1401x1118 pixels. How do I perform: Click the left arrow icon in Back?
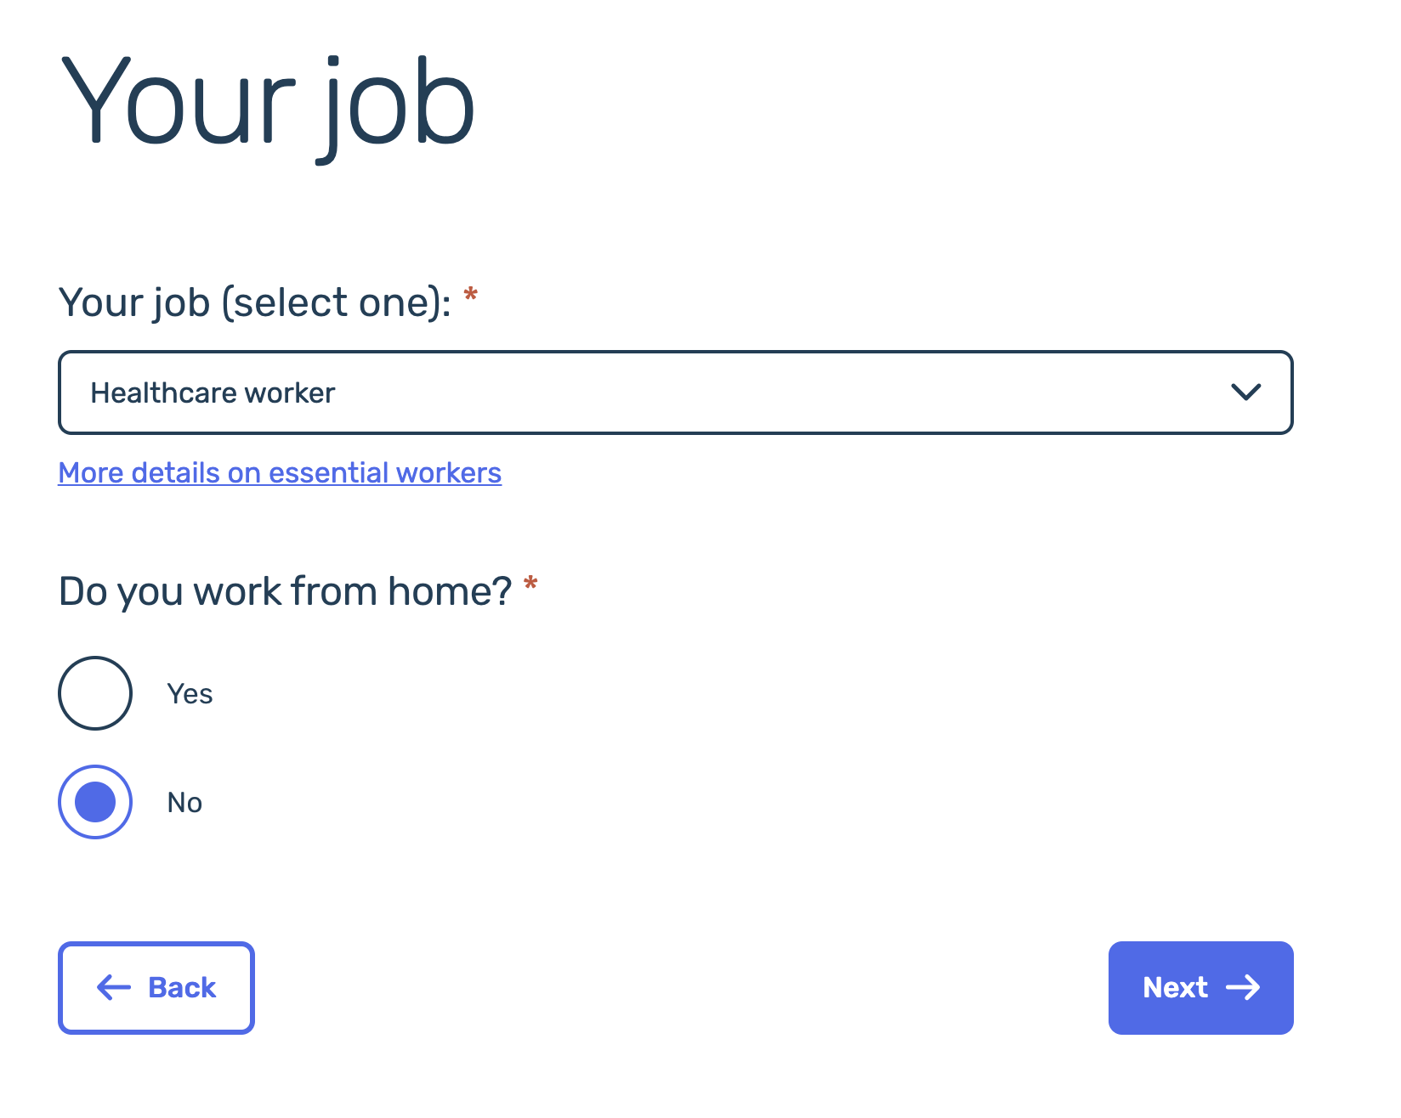(x=114, y=987)
